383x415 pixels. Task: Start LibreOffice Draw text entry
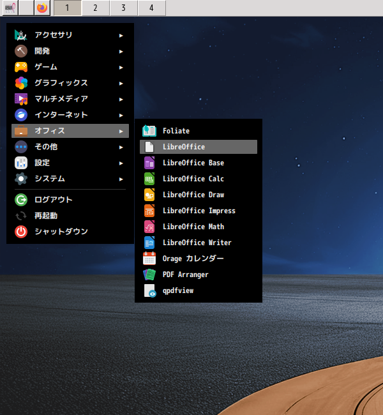(193, 195)
